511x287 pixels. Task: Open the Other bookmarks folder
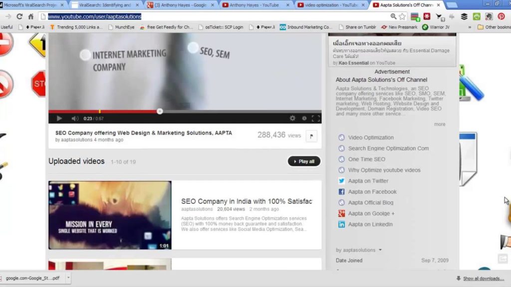494,27
